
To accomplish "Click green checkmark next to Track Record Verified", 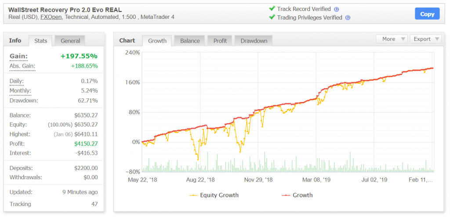I will pos(272,9).
